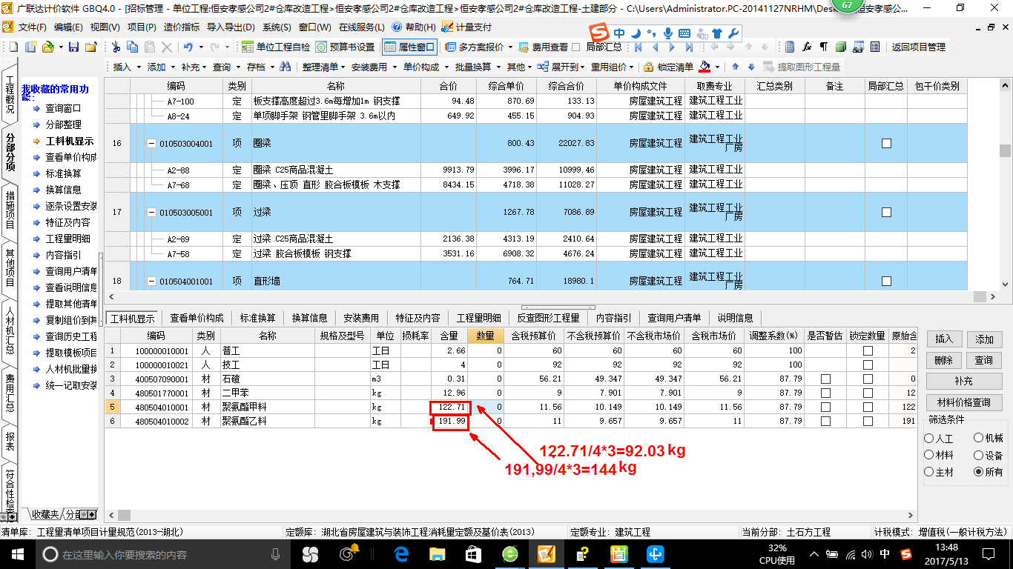Click the paragraph mark icon
1013x569 pixels.
tap(823, 47)
